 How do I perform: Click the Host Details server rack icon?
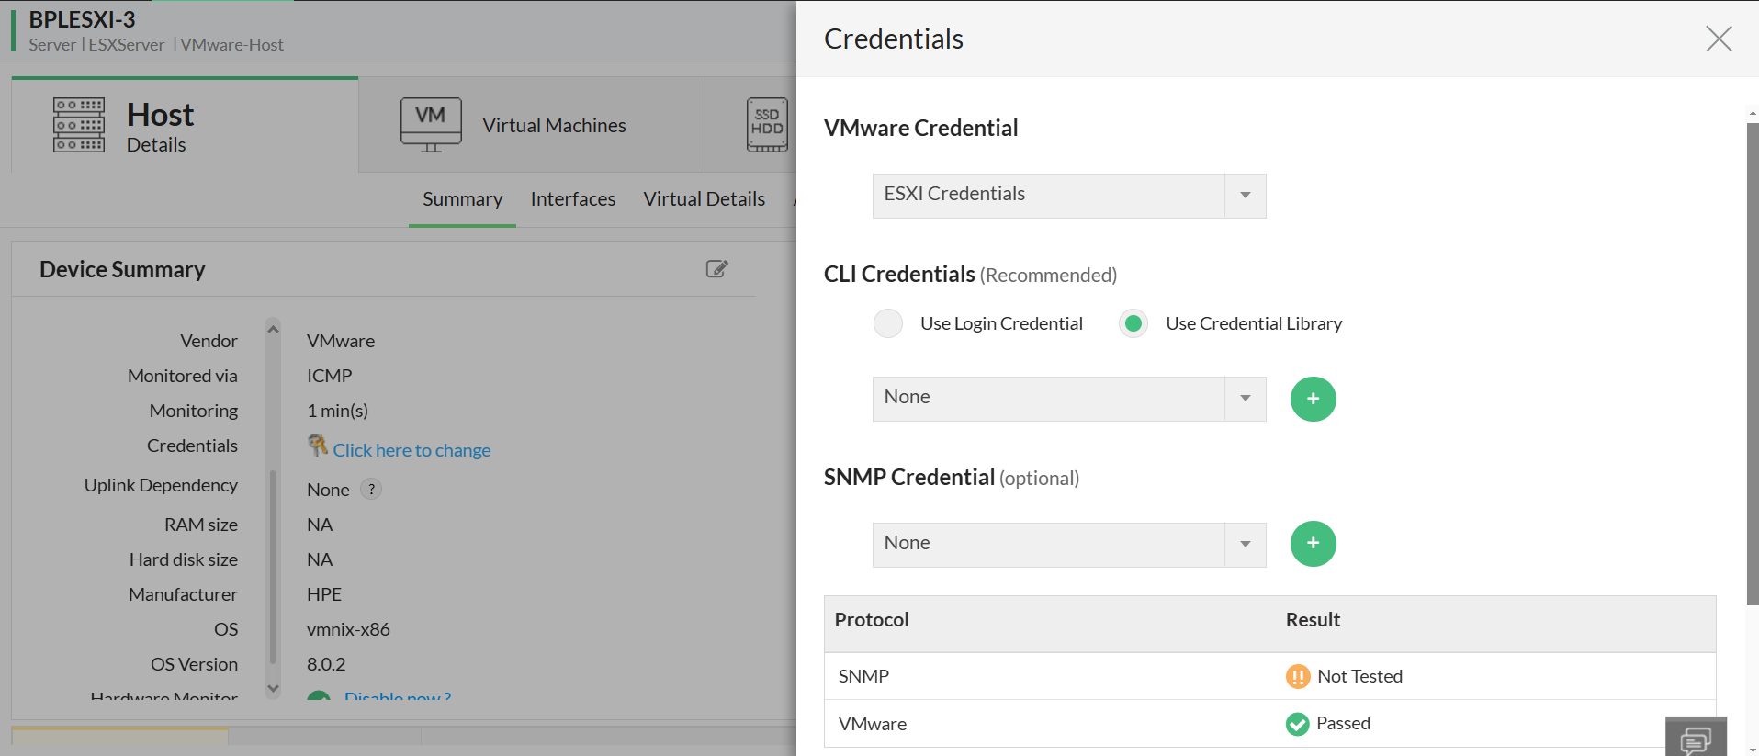coord(79,125)
